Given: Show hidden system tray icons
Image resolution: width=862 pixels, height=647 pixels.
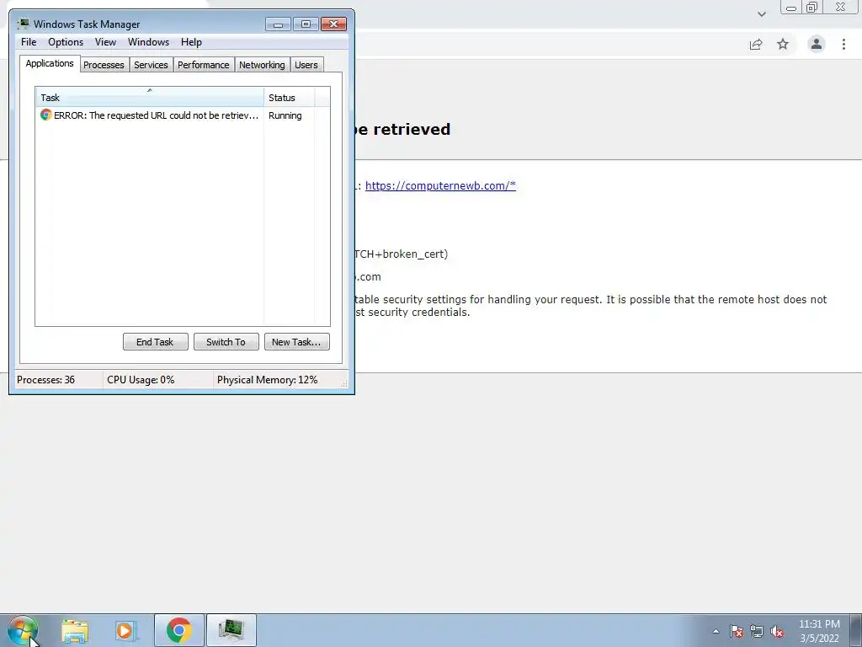Looking at the screenshot, I should pyautogui.click(x=716, y=632).
